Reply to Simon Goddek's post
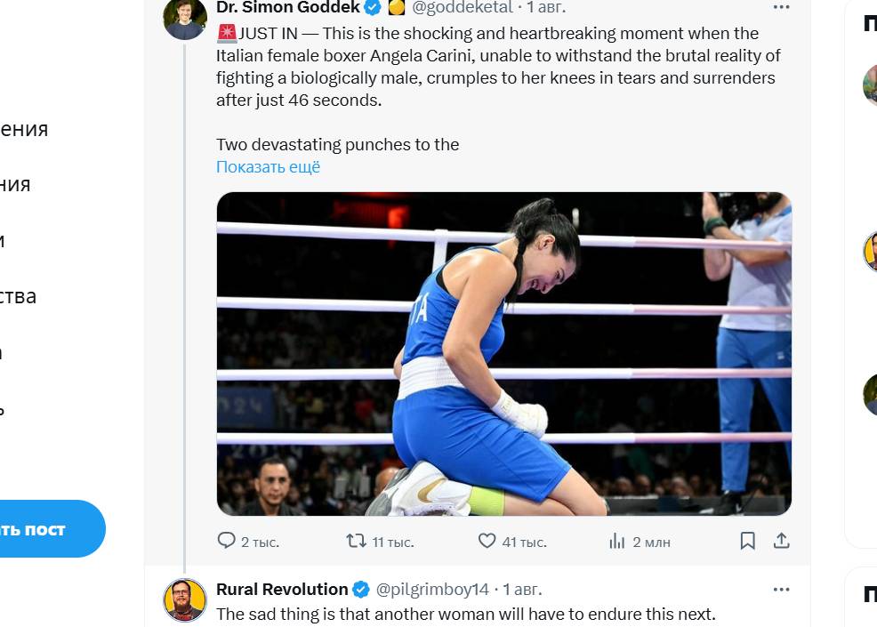The height and width of the screenshot is (627, 877). coord(227,541)
